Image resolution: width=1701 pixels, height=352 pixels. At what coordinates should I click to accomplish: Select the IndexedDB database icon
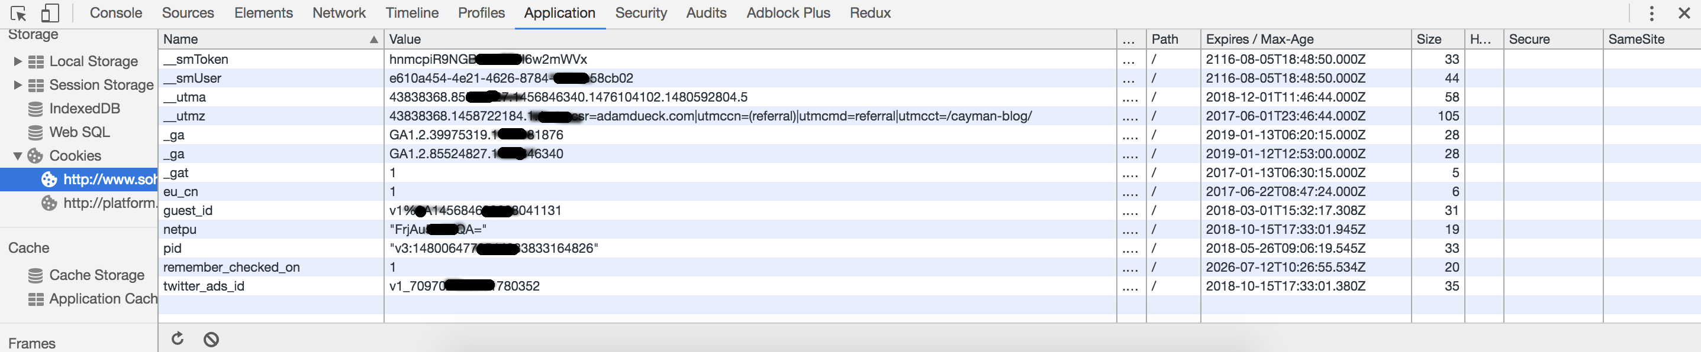36,109
